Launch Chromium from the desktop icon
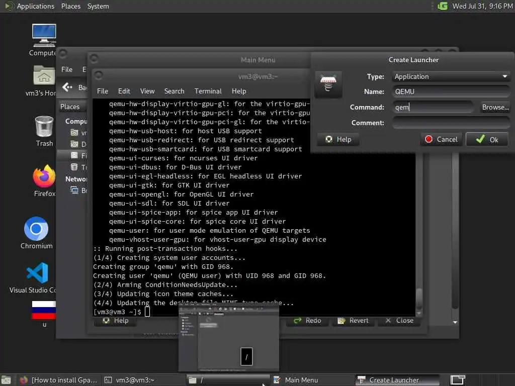This screenshot has width=515, height=386. 36,233
